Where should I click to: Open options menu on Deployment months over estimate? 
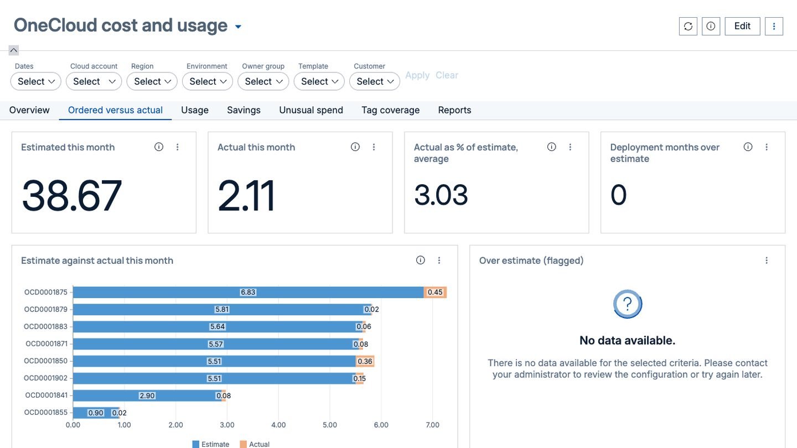(767, 147)
